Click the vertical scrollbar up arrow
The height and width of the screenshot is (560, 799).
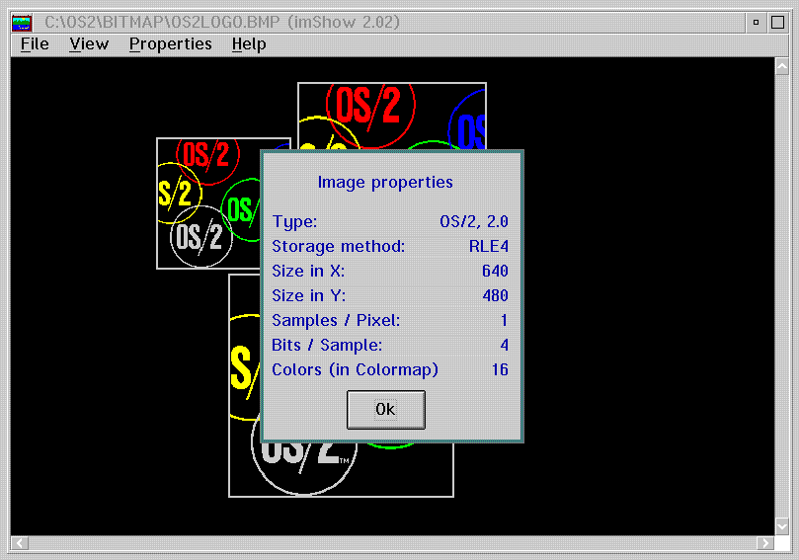pos(782,66)
